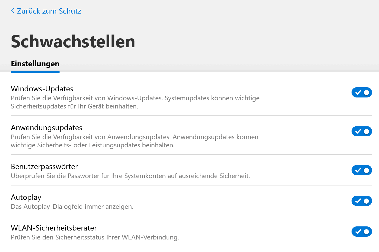Click the 'Das Autoplay-Dialogfeld immer anzeigen' text
The image size is (379, 252).
[x=72, y=207]
